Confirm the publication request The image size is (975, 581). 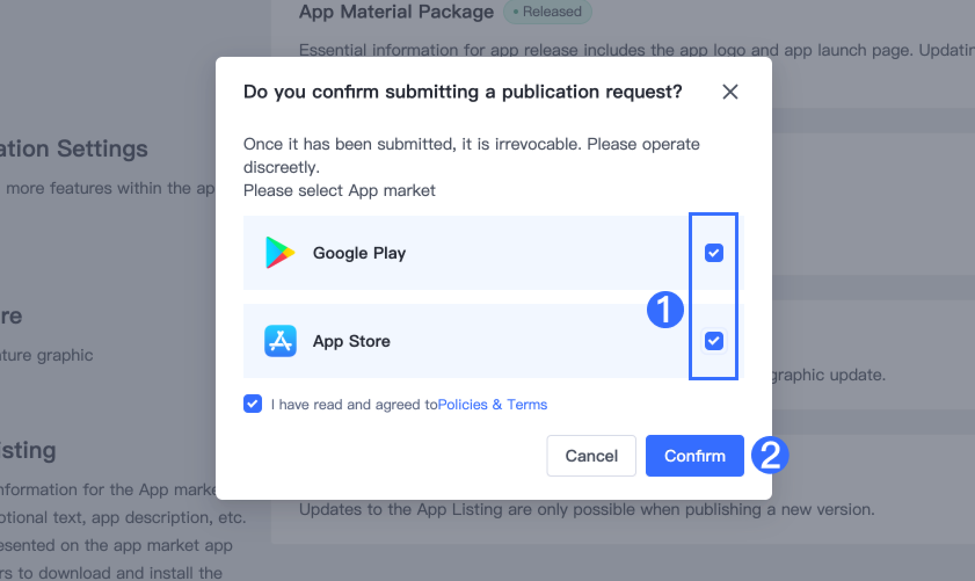694,456
